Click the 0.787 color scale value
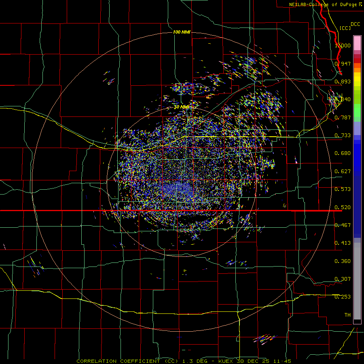 tap(343, 117)
